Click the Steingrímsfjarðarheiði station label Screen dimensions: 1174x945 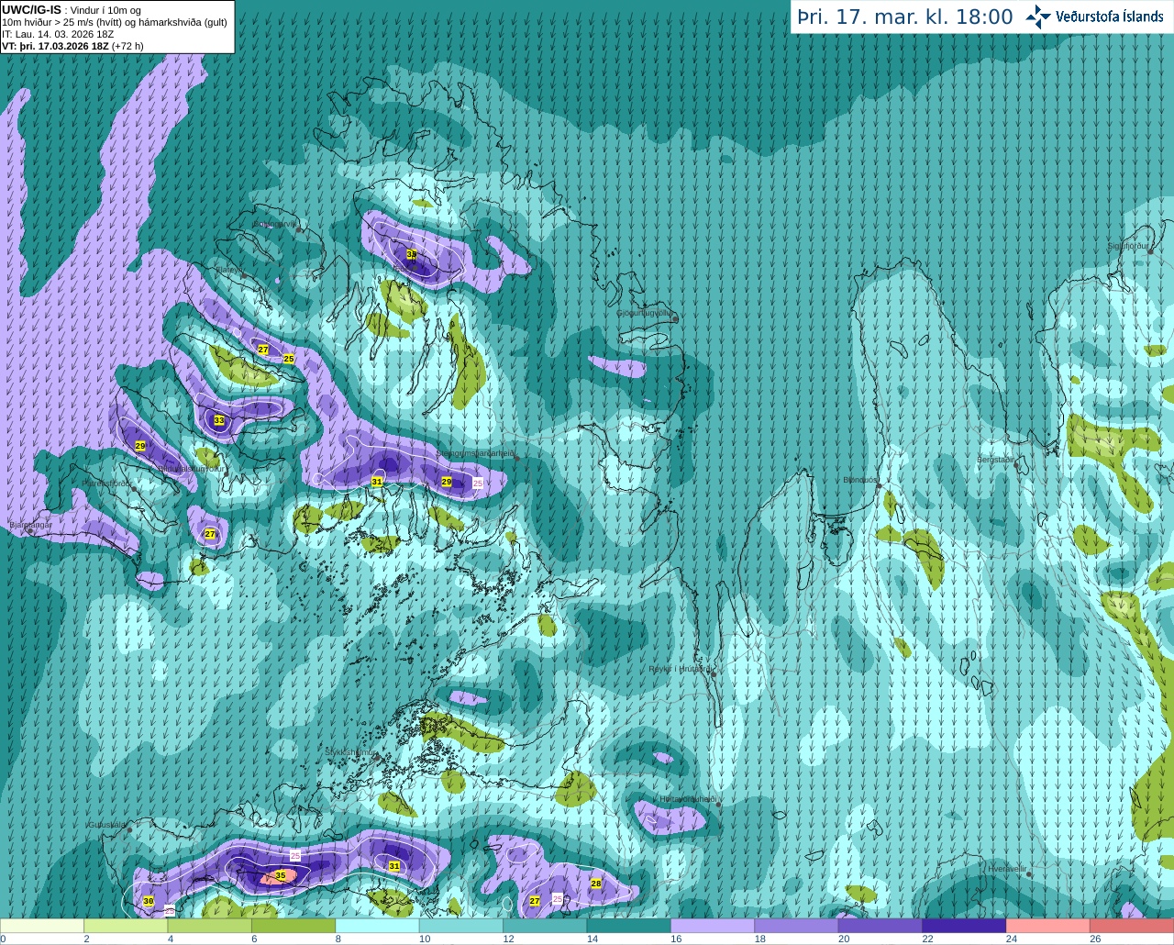(x=475, y=453)
